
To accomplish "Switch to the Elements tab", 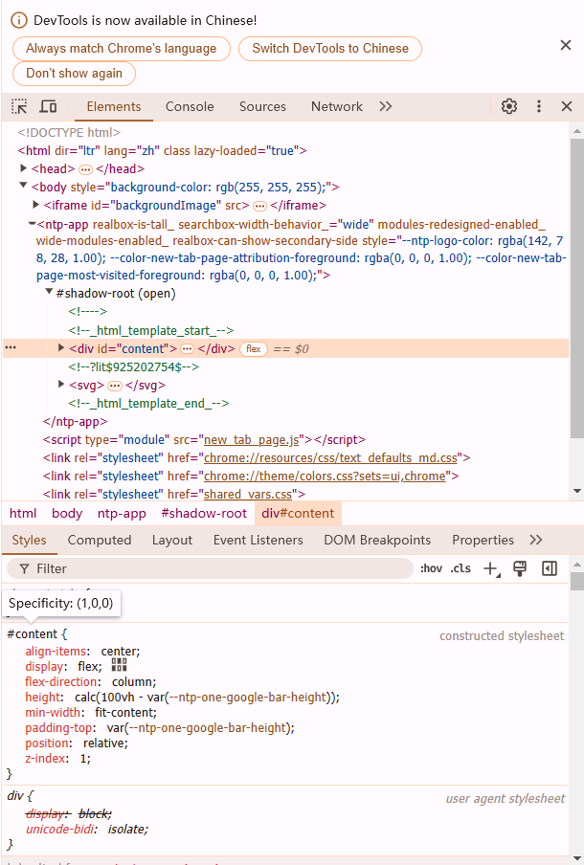I will pyautogui.click(x=114, y=106).
